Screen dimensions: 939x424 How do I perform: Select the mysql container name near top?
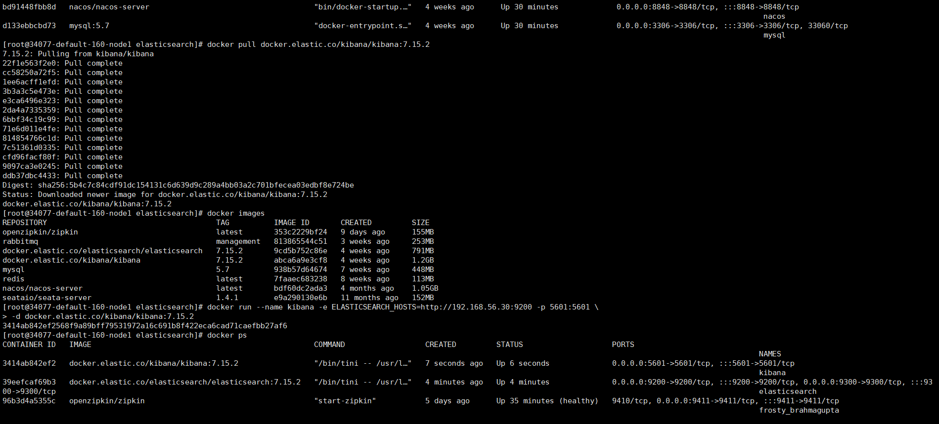(x=774, y=35)
